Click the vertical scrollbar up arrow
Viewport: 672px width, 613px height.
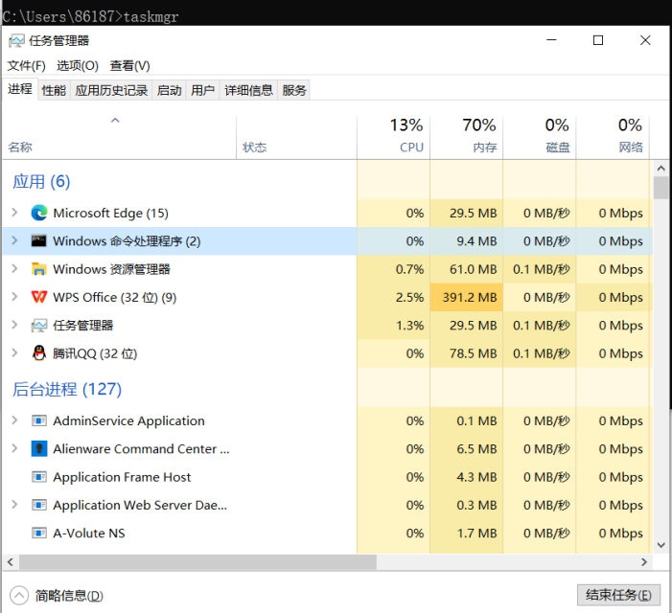(660, 169)
